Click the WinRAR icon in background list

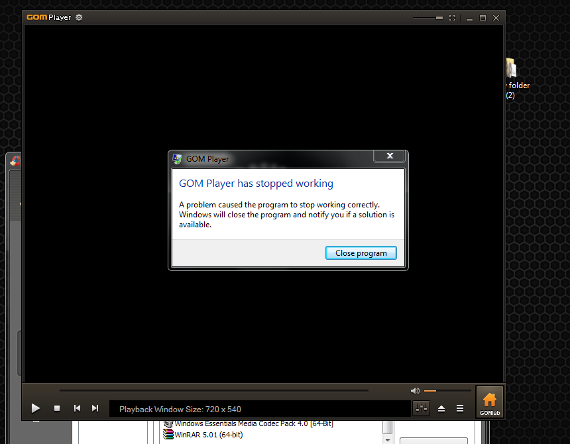168,434
